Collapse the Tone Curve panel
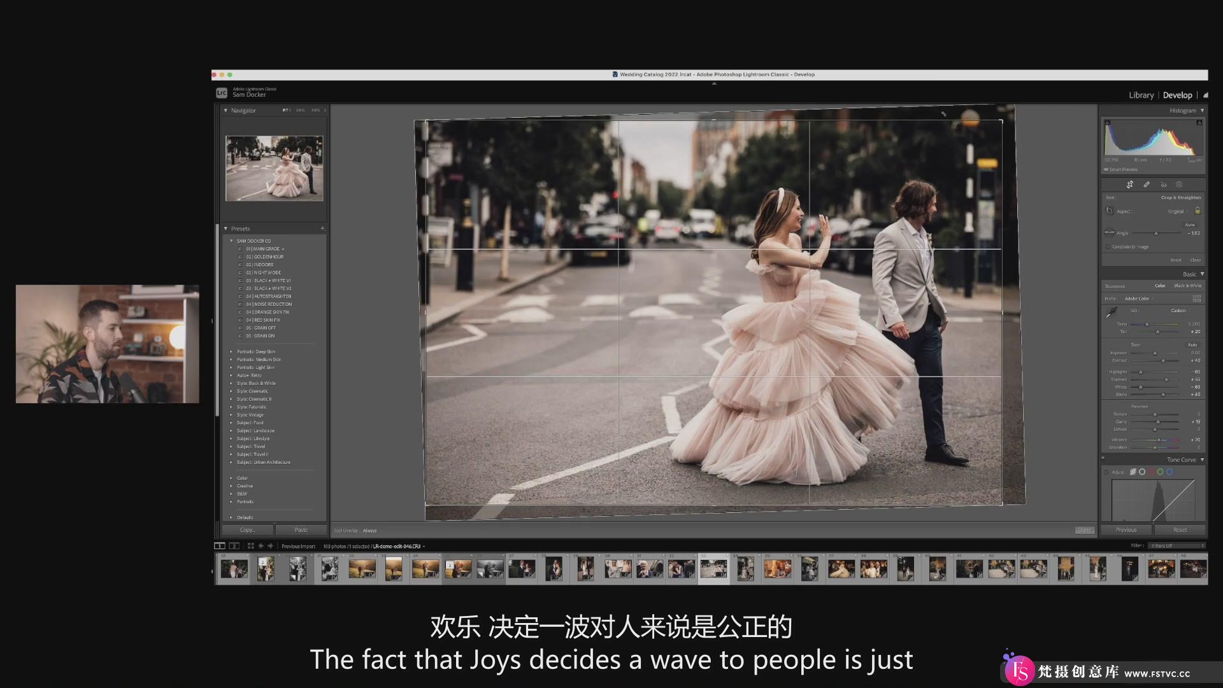 pos(1202,459)
